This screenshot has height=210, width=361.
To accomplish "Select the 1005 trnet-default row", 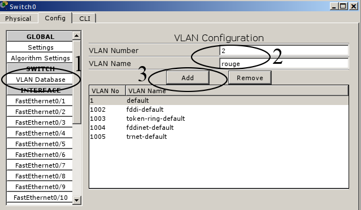I will click(x=219, y=137).
